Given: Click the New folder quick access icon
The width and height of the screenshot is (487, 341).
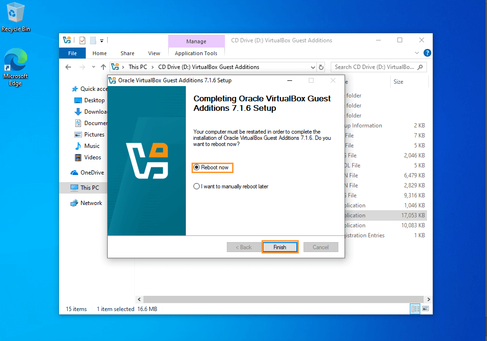Looking at the screenshot, I should pyautogui.click(x=93, y=40).
